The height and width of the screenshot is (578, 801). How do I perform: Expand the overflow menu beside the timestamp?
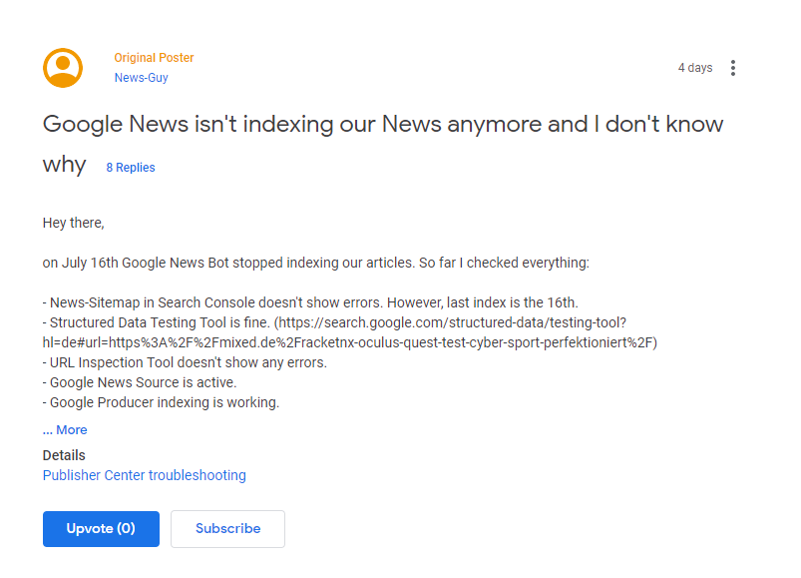coord(733,67)
